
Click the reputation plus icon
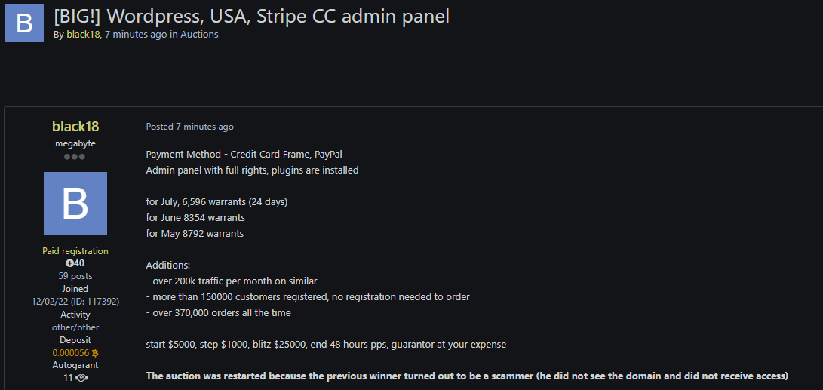pyautogui.click(x=70, y=263)
